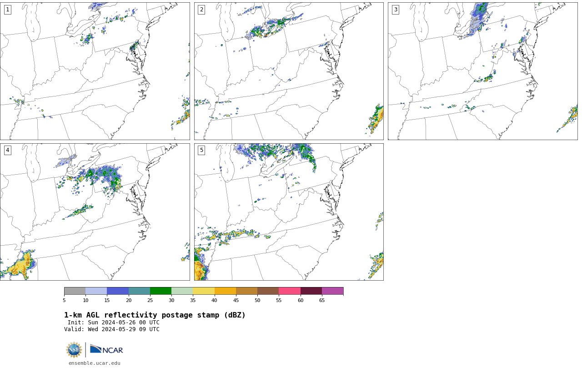582x368 pixels.
Task: Open ensemble member 1 reflectivity map
Action: [95, 71]
